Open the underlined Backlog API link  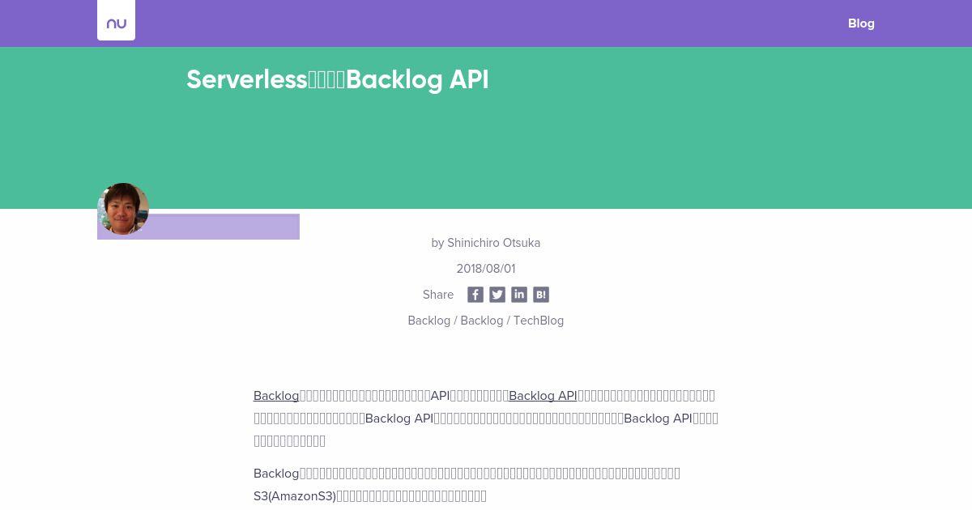(543, 396)
